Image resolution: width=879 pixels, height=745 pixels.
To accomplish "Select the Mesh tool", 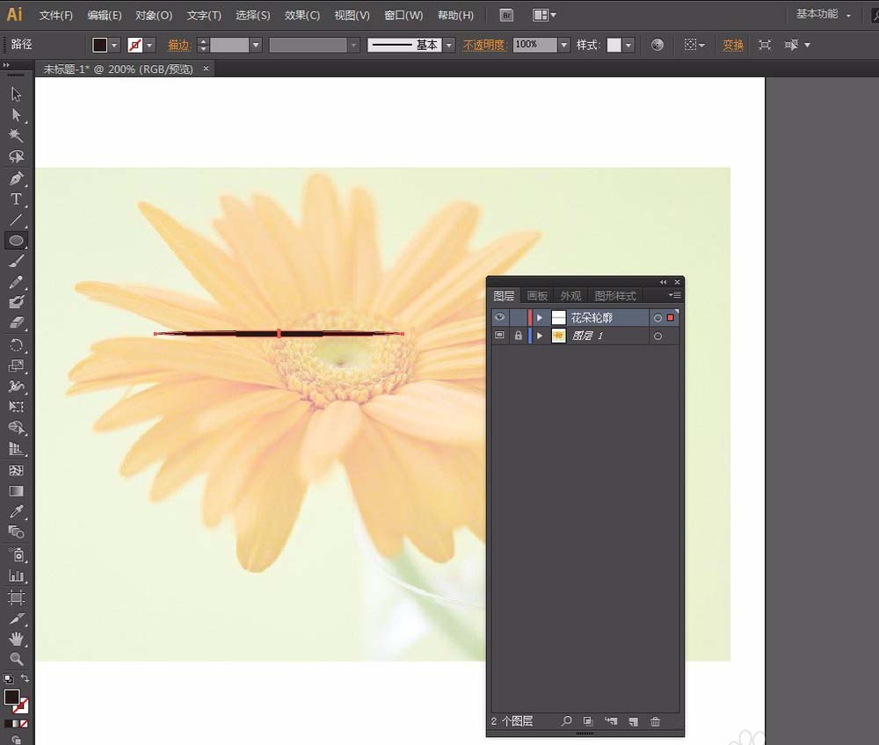I will 16,471.
